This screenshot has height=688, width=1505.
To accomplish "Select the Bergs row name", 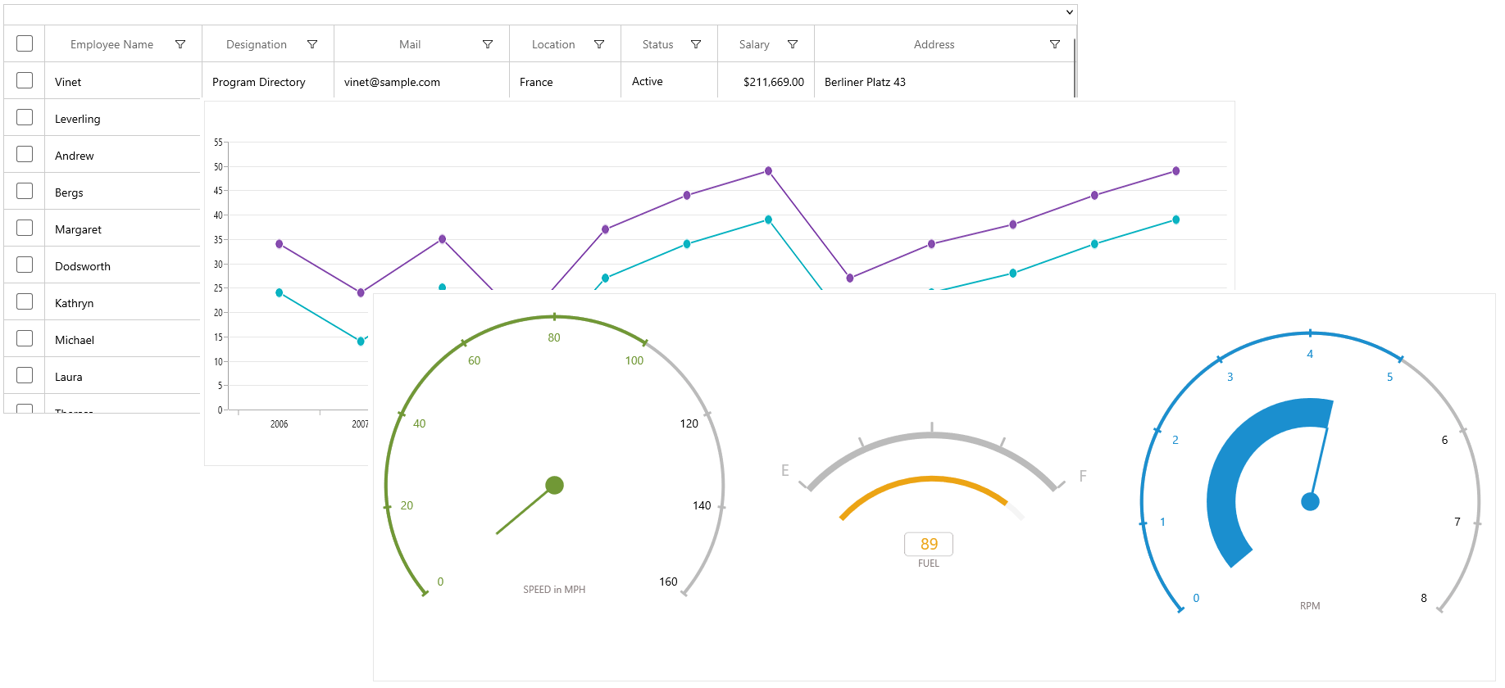I will click(69, 192).
